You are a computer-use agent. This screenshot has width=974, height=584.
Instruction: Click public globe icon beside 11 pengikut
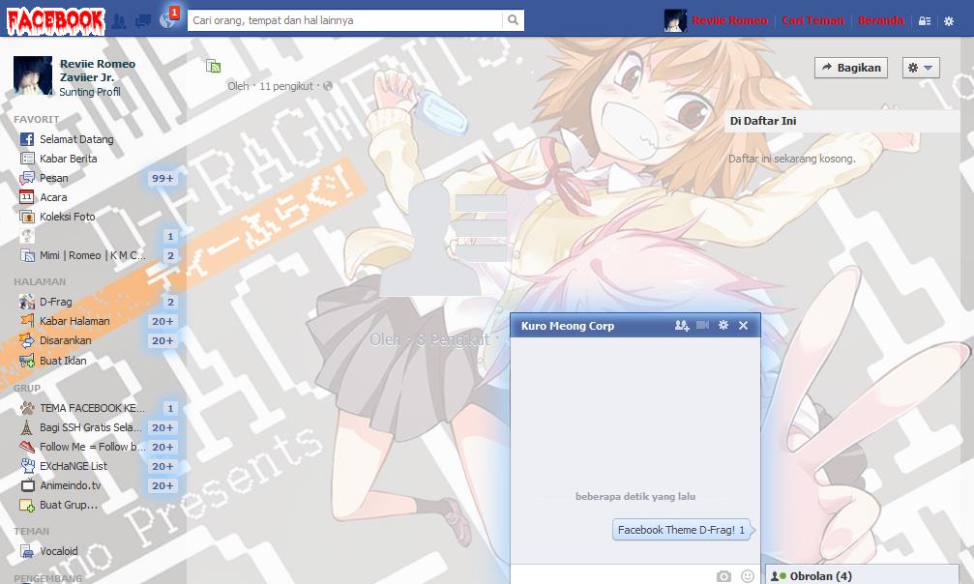point(328,86)
